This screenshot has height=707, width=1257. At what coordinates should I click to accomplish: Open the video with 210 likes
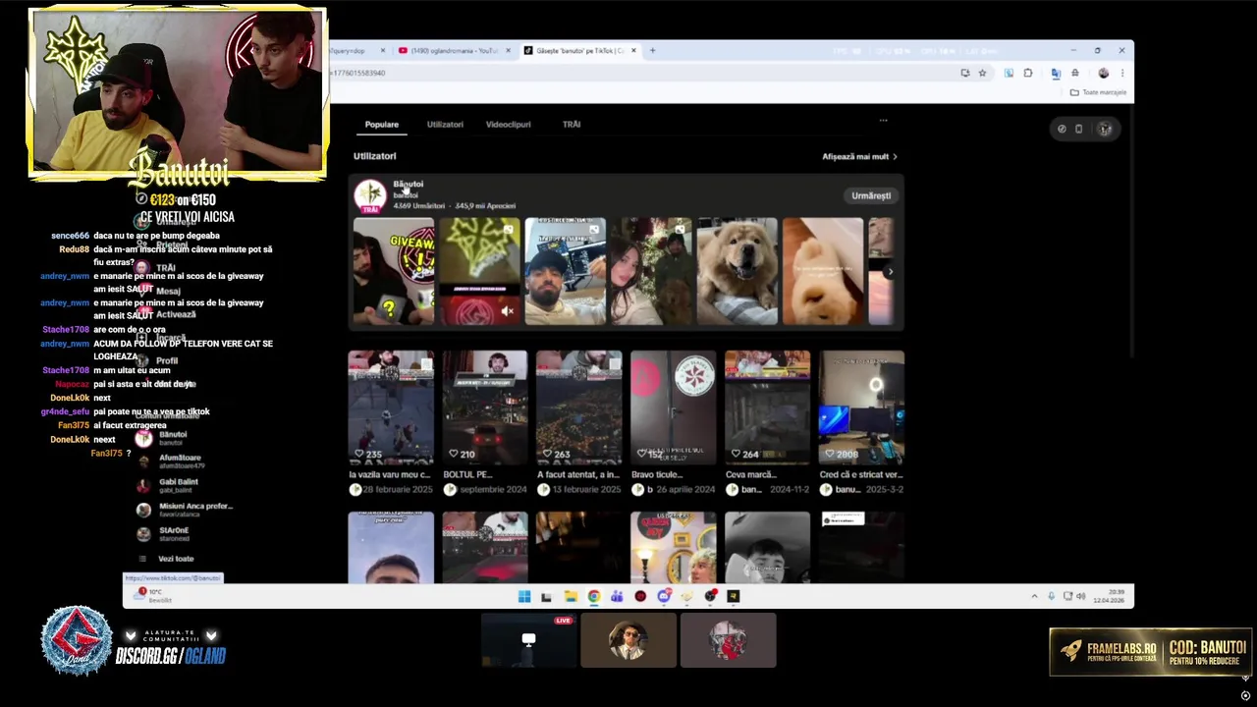[x=485, y=408]
